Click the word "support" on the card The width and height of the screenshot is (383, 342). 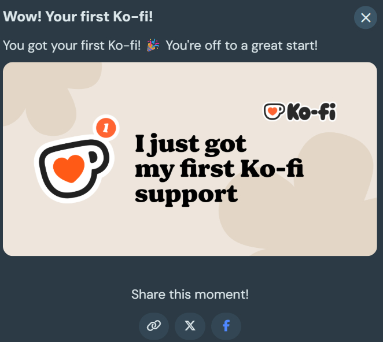click(186, 194)
